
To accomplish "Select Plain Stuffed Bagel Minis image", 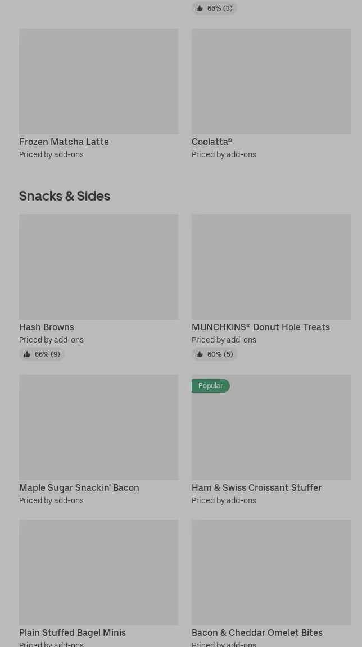I will point(98,572).
